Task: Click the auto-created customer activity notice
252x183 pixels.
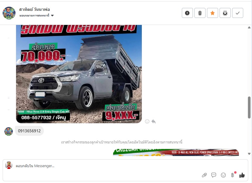Action: click(122, 142)
